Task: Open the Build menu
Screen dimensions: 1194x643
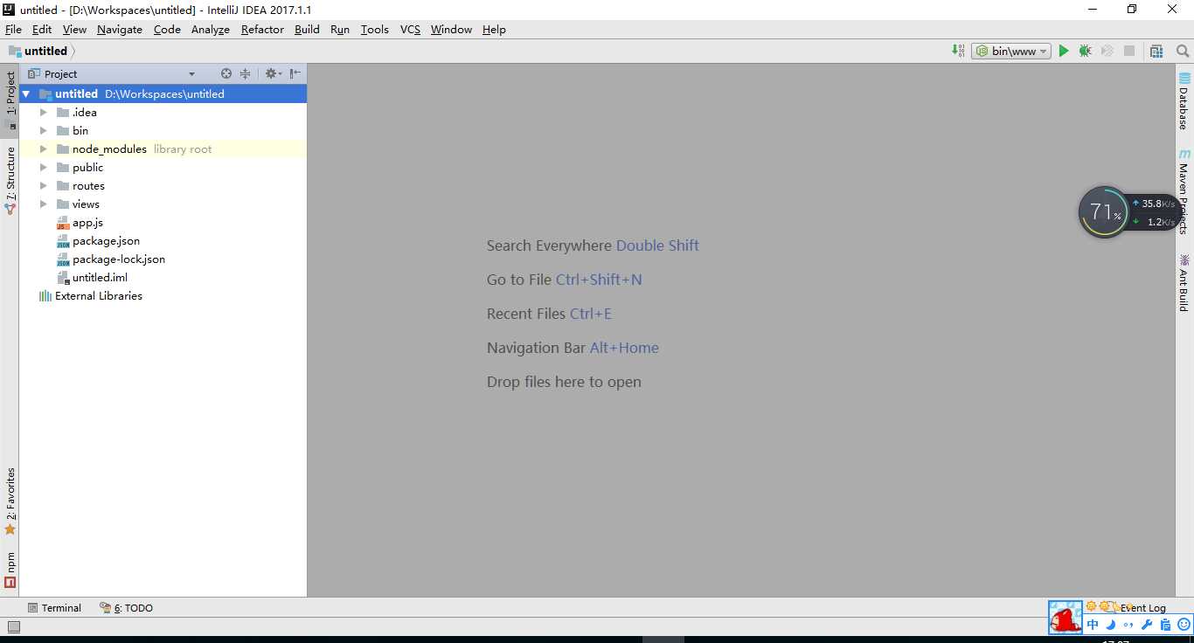Action: click(x=307, y=30)
